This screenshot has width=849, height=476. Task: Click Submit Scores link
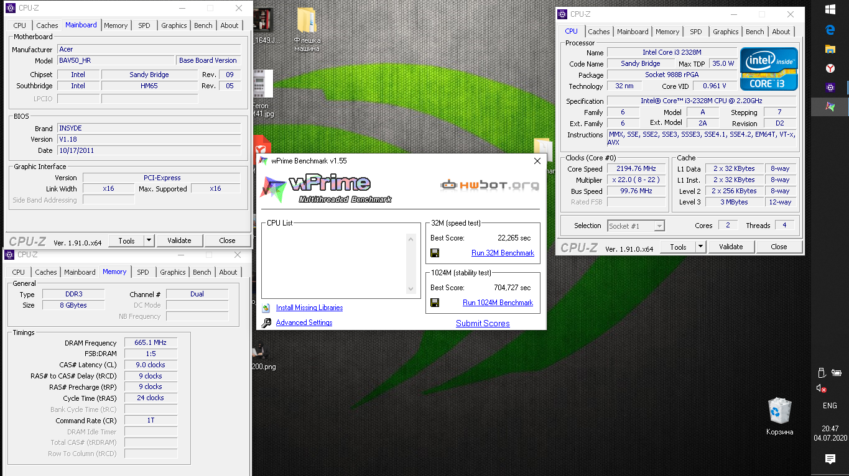[x=483, y=324]
